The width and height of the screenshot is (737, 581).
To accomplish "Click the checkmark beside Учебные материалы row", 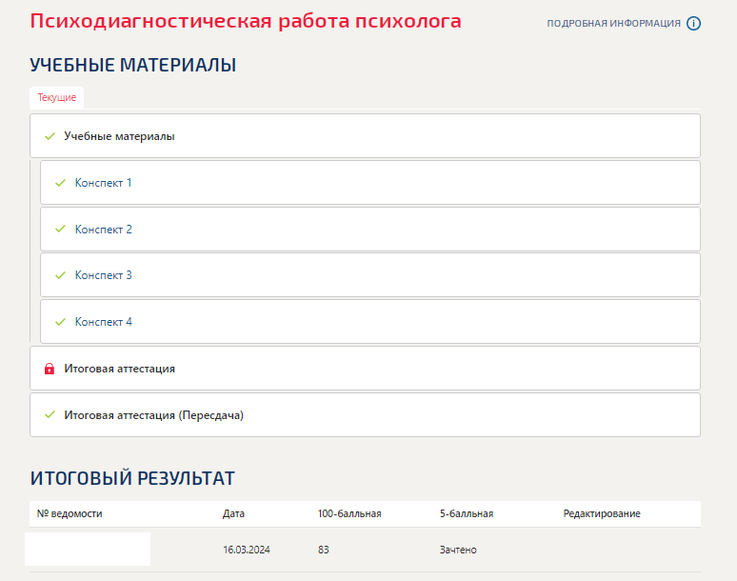I will [50, 136].
